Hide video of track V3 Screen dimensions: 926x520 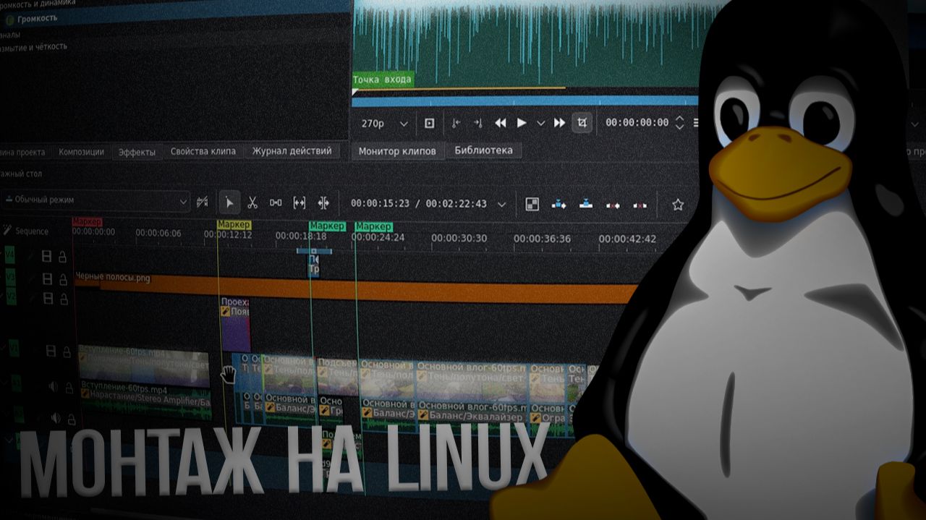tap(47, 278)
